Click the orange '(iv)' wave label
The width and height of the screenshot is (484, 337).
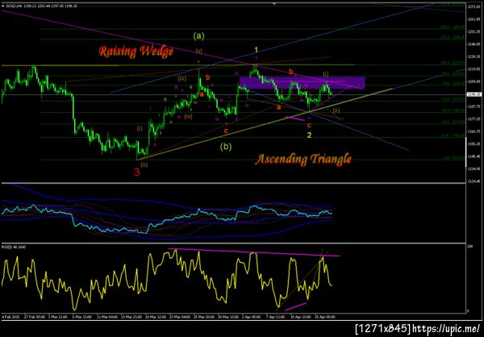coord(188,117)
